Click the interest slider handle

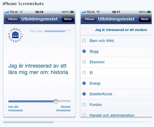(x=56, y=101)
